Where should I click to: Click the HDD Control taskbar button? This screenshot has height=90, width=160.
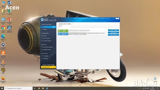pos(47,88)
